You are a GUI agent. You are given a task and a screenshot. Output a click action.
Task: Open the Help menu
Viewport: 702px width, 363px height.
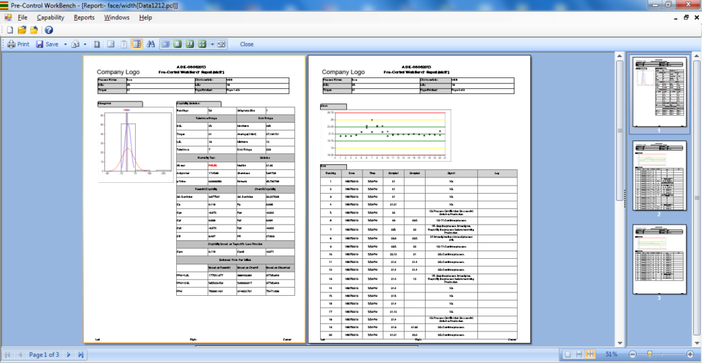click(x=145, y=17)
